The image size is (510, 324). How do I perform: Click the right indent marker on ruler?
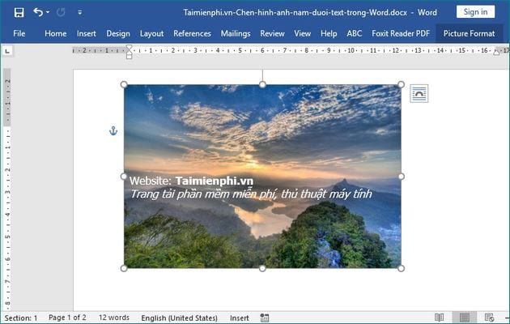pos(496,53)
